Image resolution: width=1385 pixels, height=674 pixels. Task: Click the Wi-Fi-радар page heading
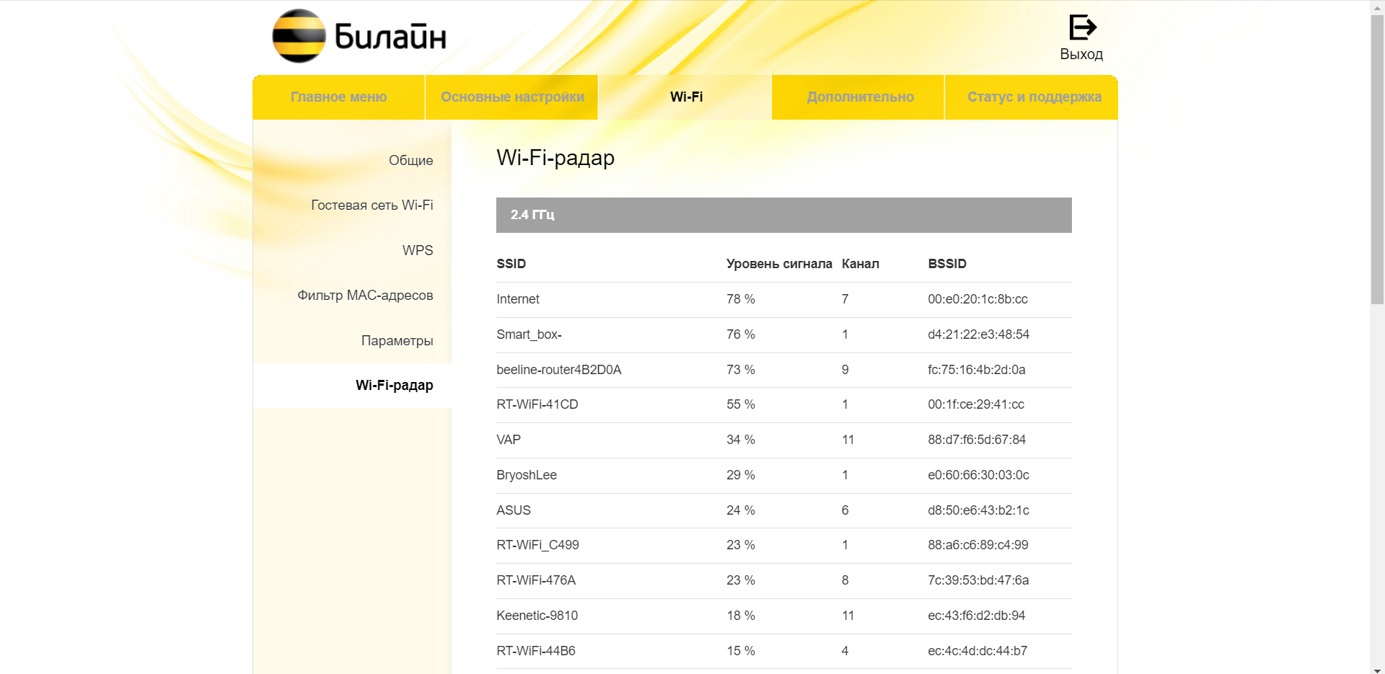555,158
